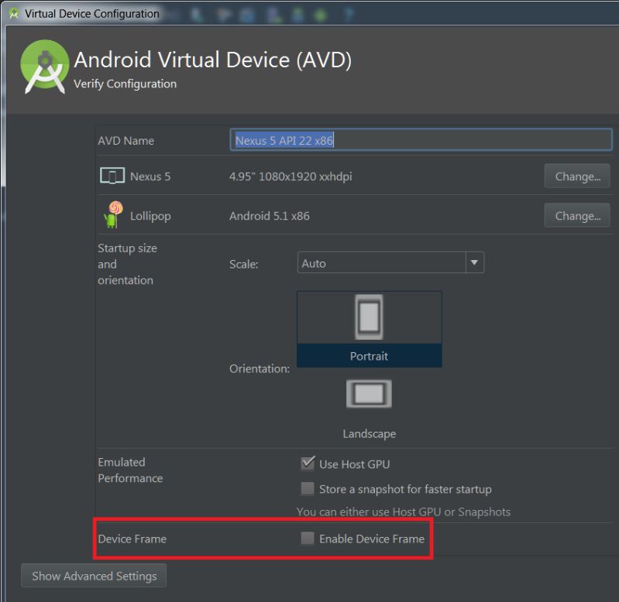The width and height of the screenshot is (619, 602).
Task: Select Portrait orientation
Action: [369, 330]
